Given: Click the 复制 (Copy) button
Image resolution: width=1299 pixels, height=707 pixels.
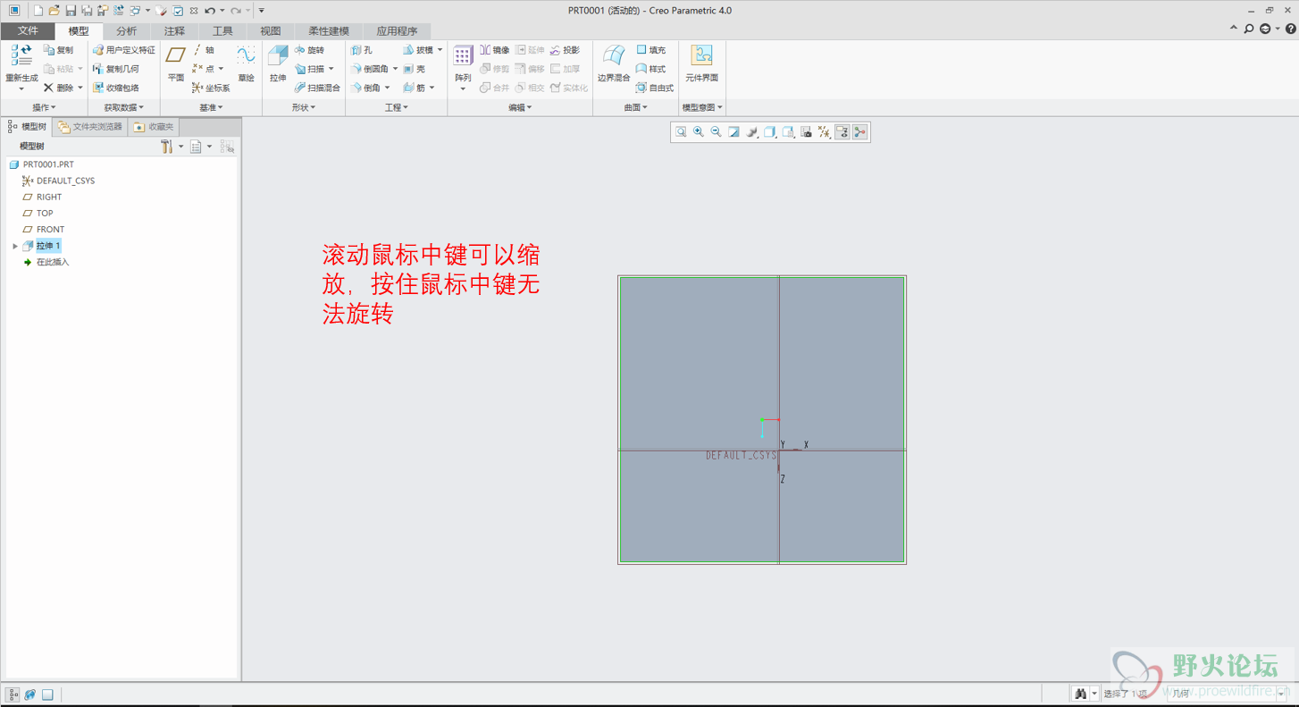Looking at the screenshot, I should [59, 50].
